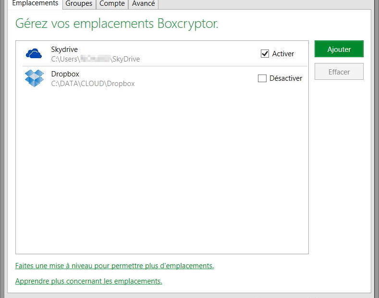The image size is (379, 298).
Task: Select the Dropbox location name
Action: (x=65, y=74)
